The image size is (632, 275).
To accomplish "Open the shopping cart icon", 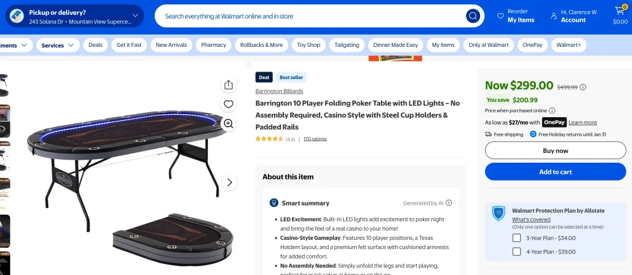I will point(620,12).
